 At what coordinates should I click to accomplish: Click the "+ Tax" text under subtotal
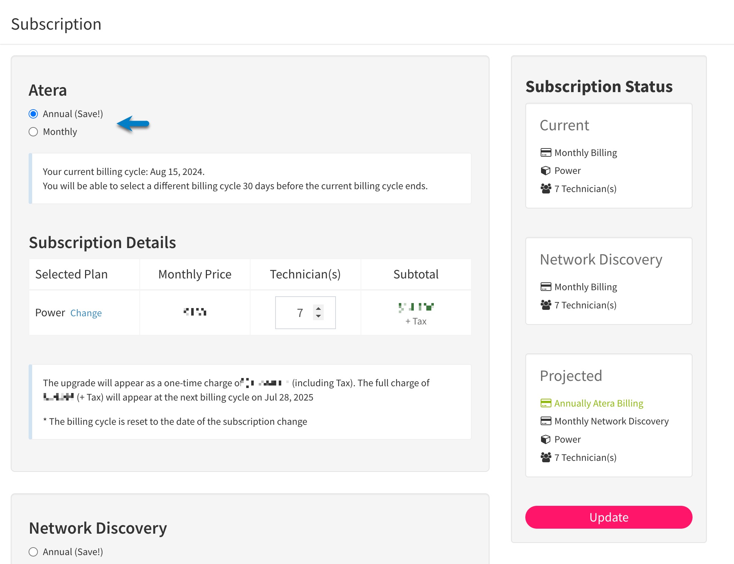click(416, 321)
